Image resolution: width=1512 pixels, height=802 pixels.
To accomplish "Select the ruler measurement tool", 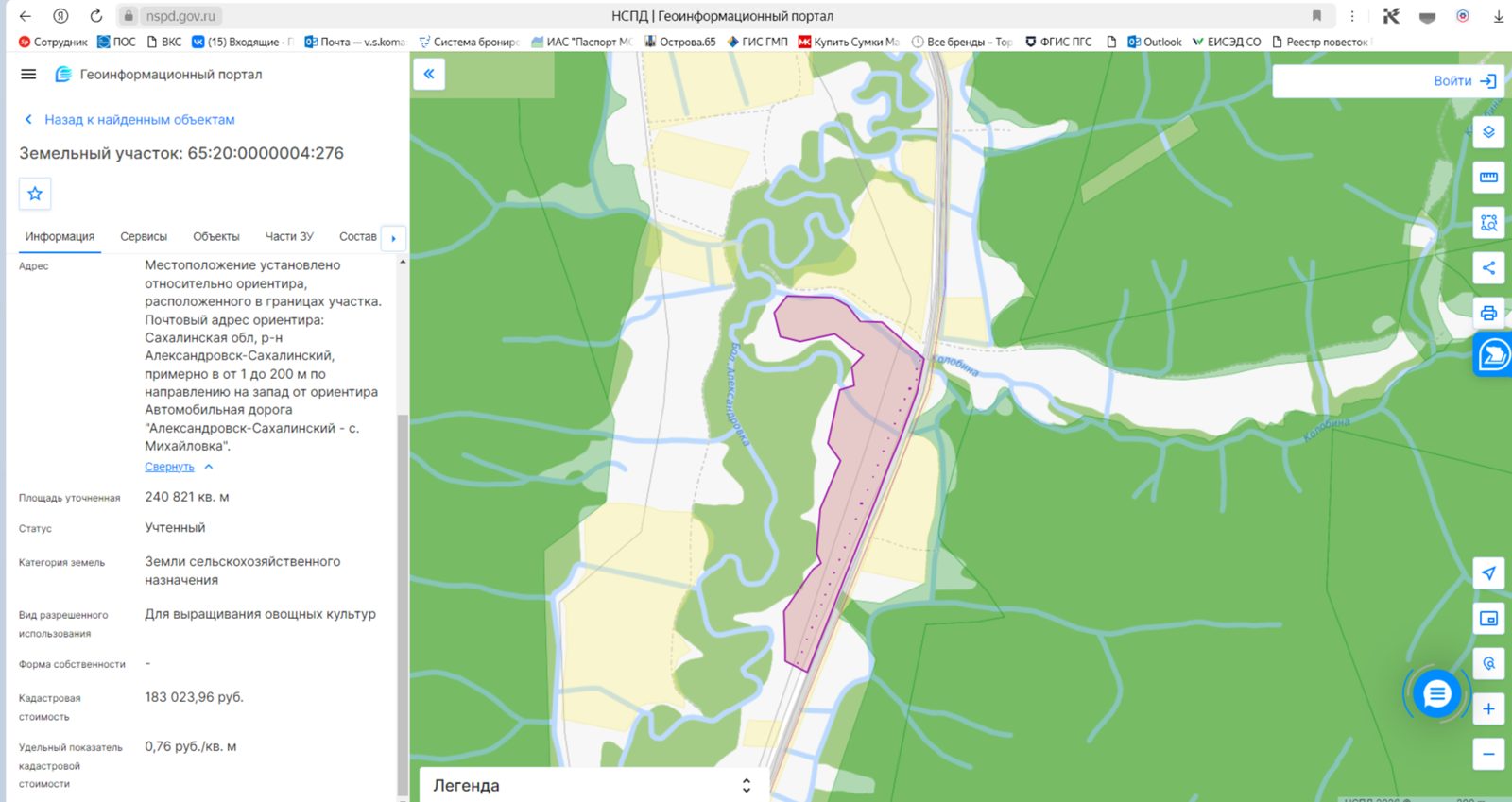I will [x=1488, y=178].
